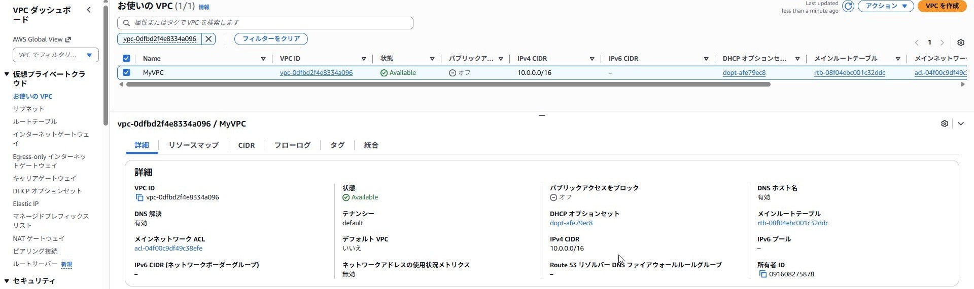Copy the VPC ID in details

tap(140, 198)
